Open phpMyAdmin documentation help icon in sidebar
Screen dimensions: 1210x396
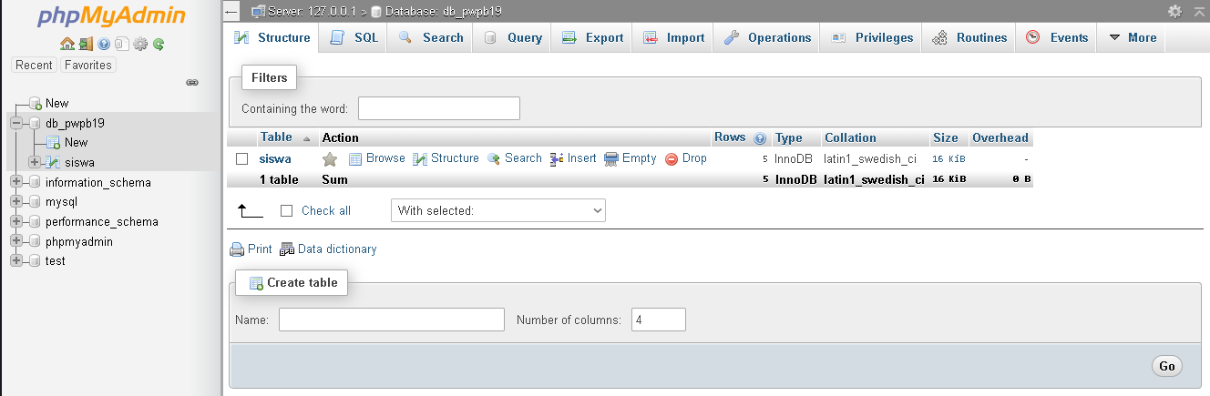point(104,44)
